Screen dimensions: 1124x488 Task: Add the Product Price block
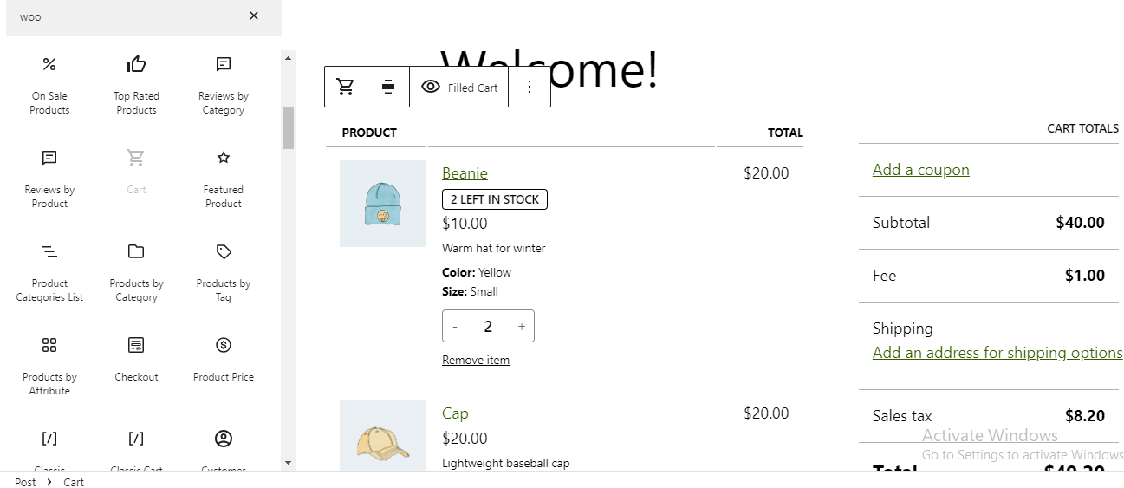point(224,359)
